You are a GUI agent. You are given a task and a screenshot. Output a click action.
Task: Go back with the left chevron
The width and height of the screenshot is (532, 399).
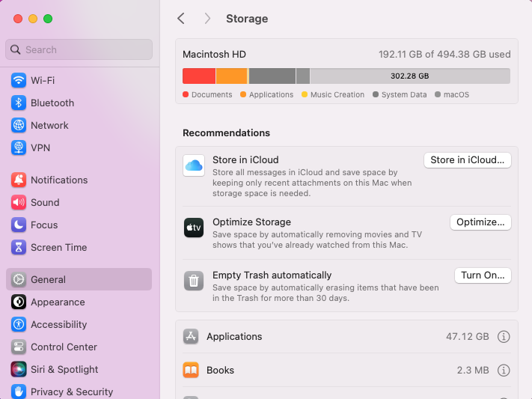[x=181, y=19]
